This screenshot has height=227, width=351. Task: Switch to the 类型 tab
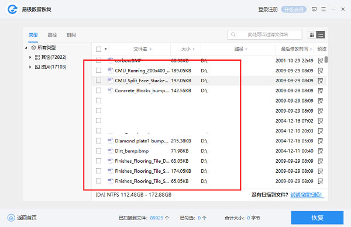click(x=33, y=35)
